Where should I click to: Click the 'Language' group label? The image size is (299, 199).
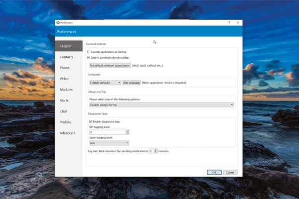click(94, 75)
